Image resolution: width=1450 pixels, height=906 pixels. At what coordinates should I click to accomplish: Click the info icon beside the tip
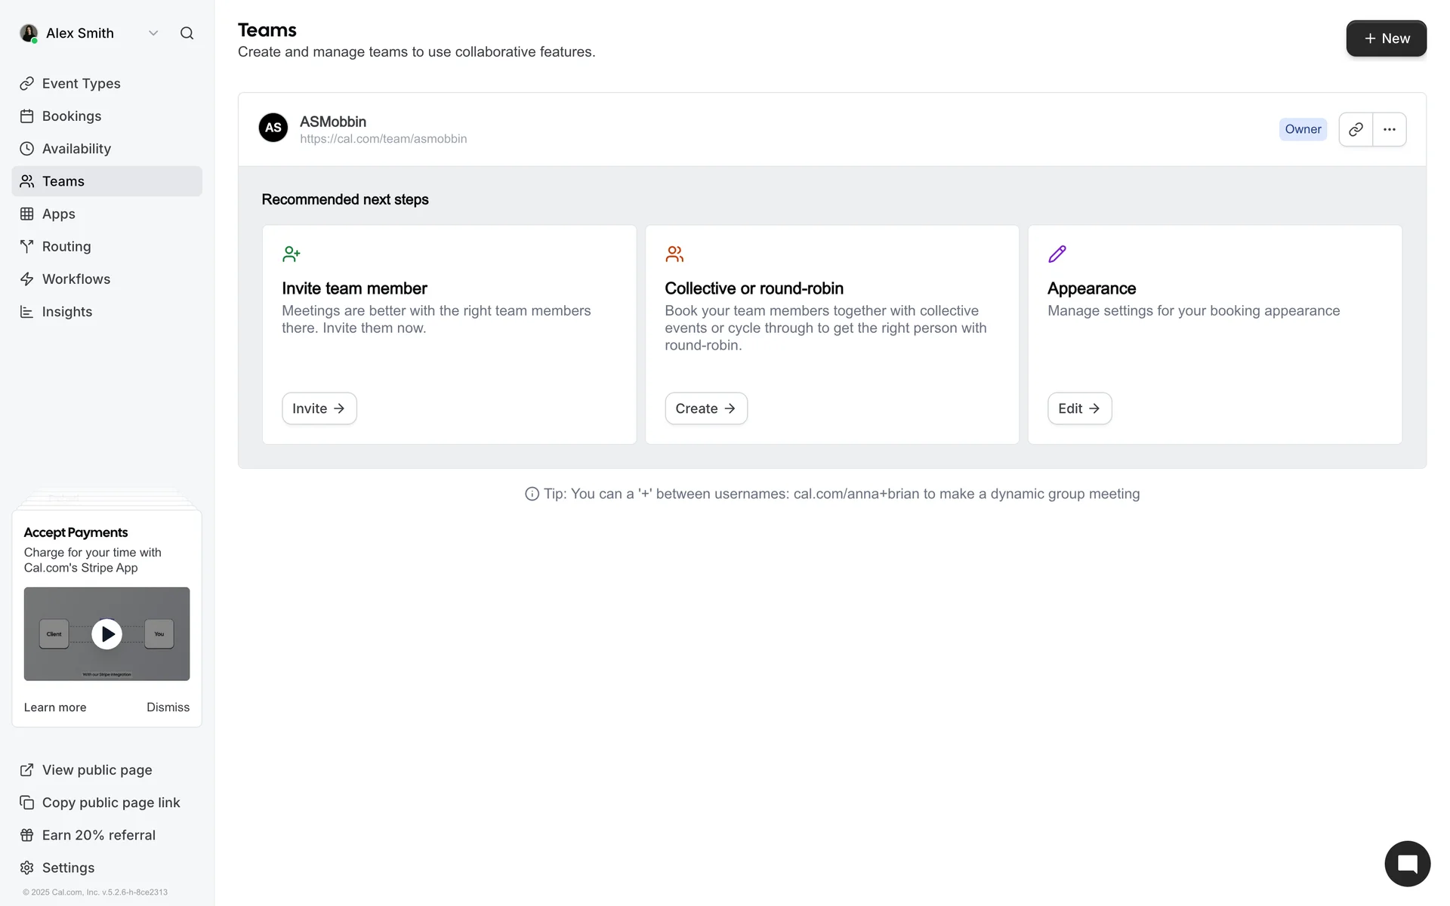(532, 494)
